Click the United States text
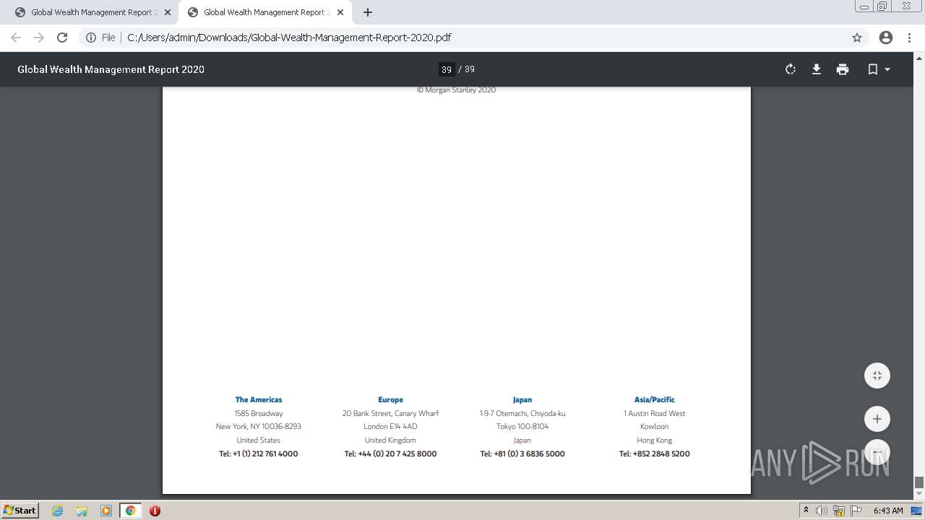The width and height of the screenshot is (925, 520). click(x=259, y=440)
